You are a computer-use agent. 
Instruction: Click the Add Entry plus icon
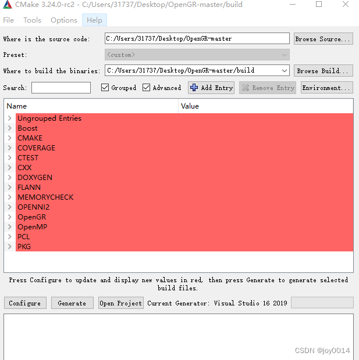(194, 88)
